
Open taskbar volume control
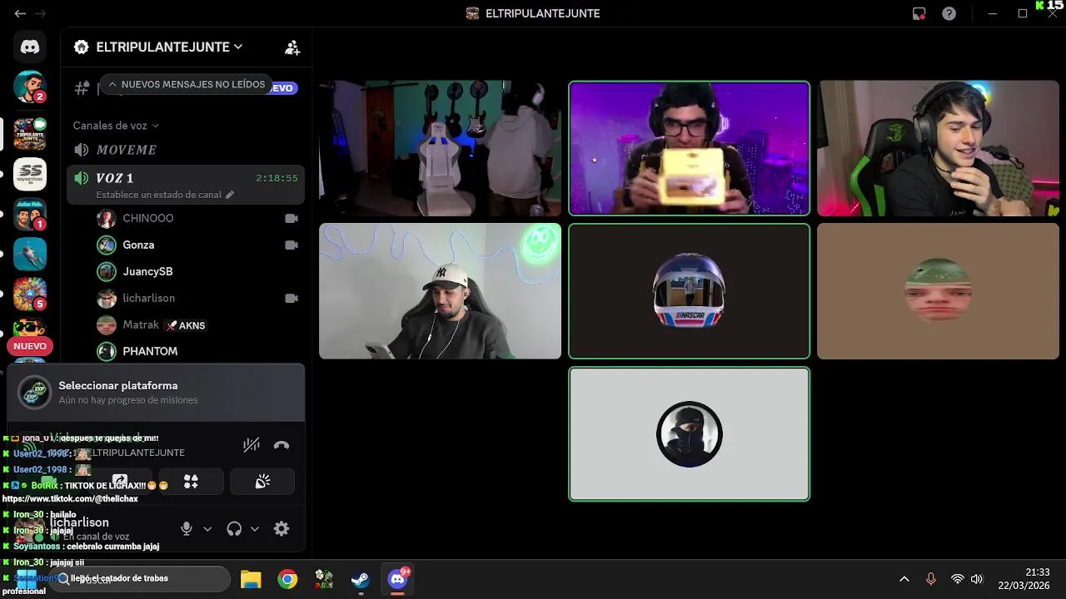coord(977,579)
